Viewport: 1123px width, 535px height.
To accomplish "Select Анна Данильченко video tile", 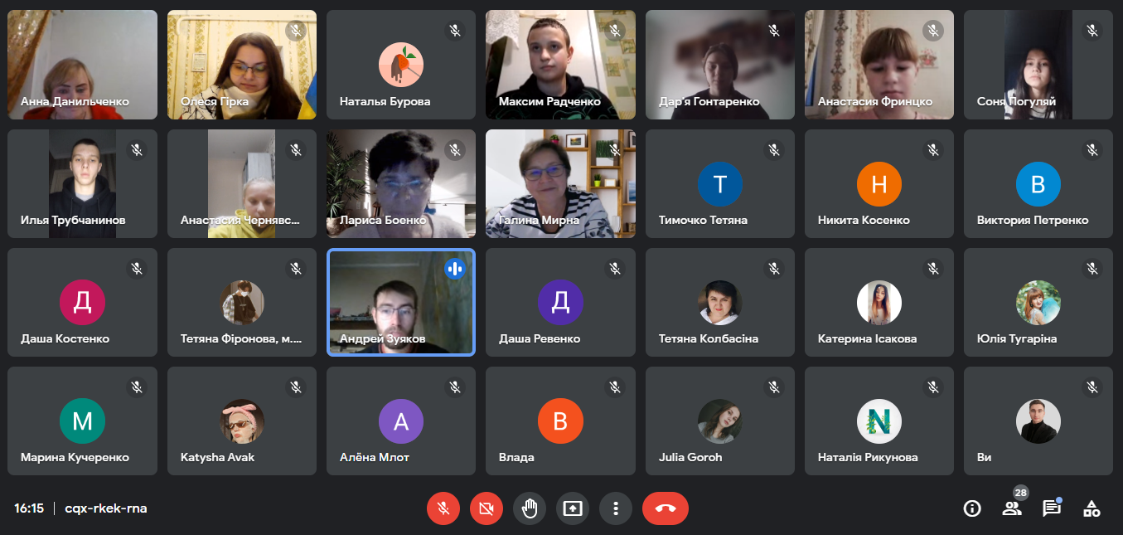I will [x=82, y=65].
